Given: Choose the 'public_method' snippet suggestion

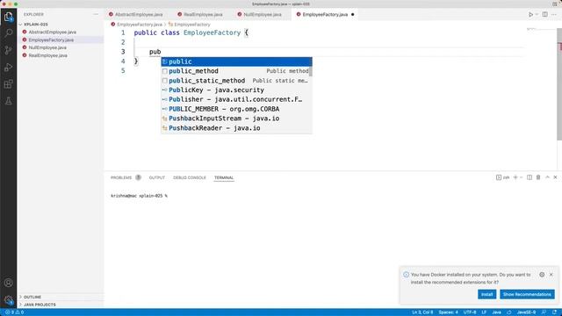Looking at the screenshot, I should coord(235,71).
